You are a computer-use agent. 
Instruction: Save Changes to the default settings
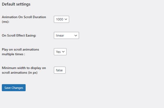(x=14, y=88)
